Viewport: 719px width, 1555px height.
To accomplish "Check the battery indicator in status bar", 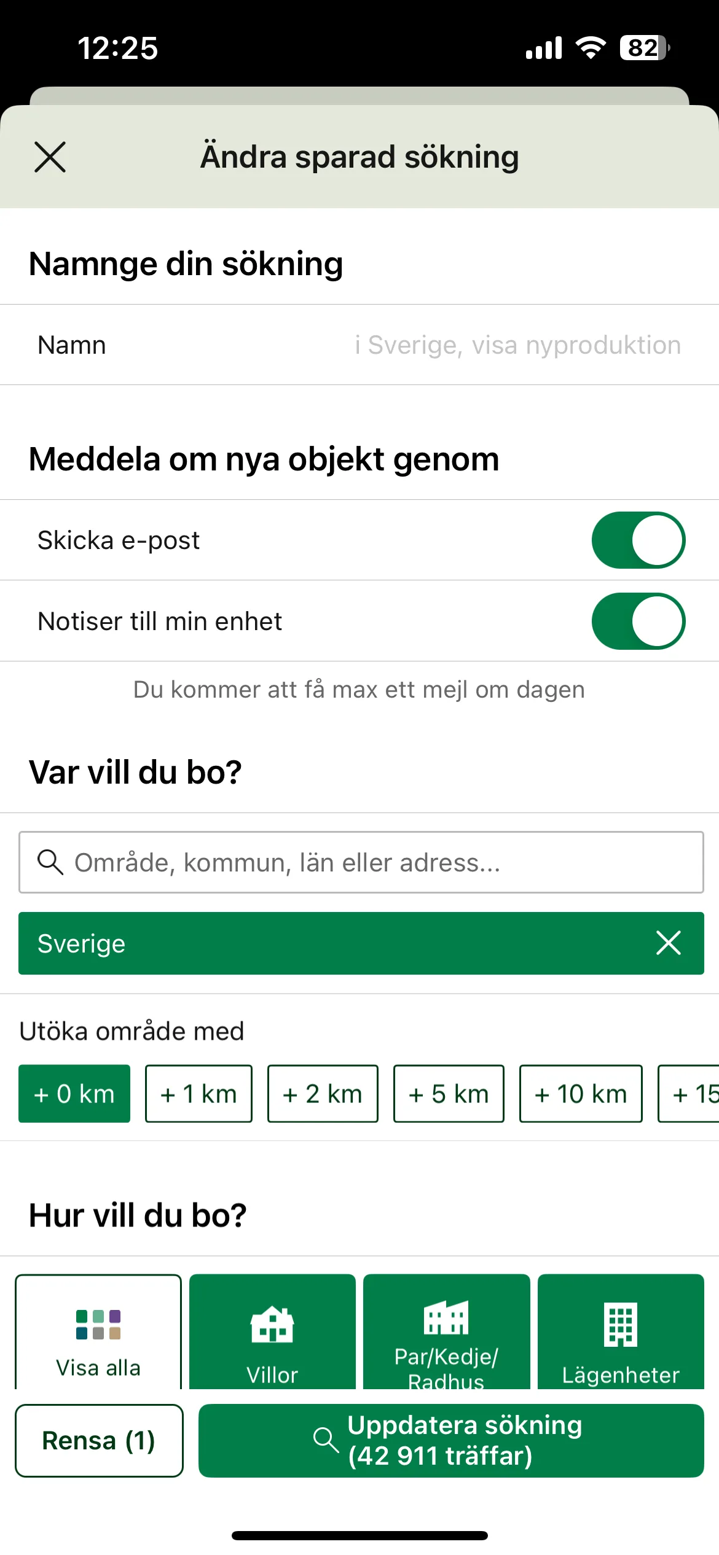I will [x=645, y=48].
